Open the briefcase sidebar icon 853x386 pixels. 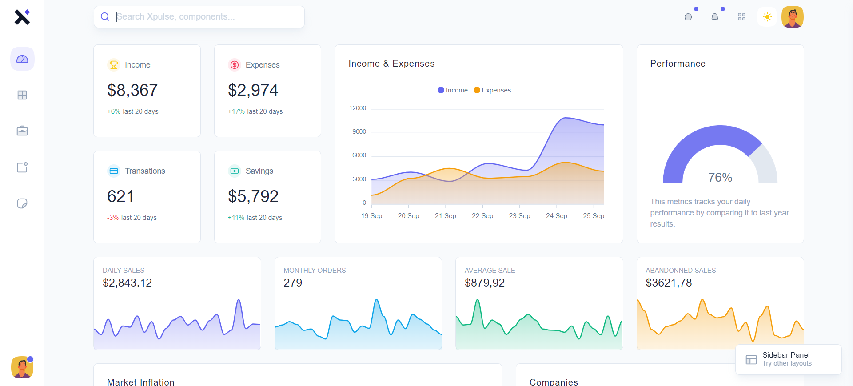pos(22,131)
